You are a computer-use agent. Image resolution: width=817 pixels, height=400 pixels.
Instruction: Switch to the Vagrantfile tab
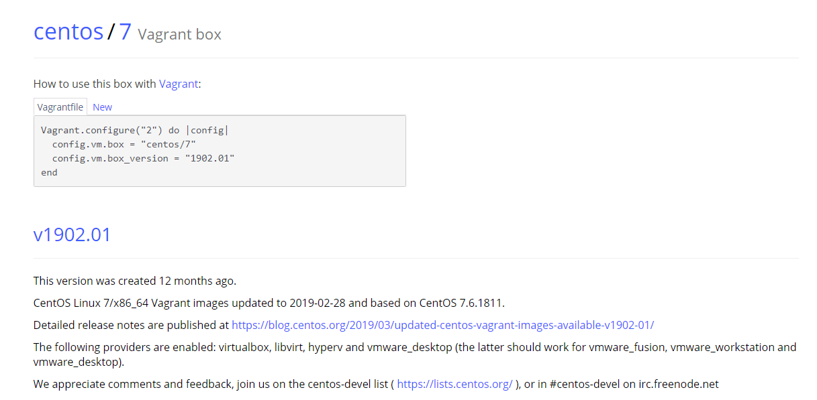60,107
